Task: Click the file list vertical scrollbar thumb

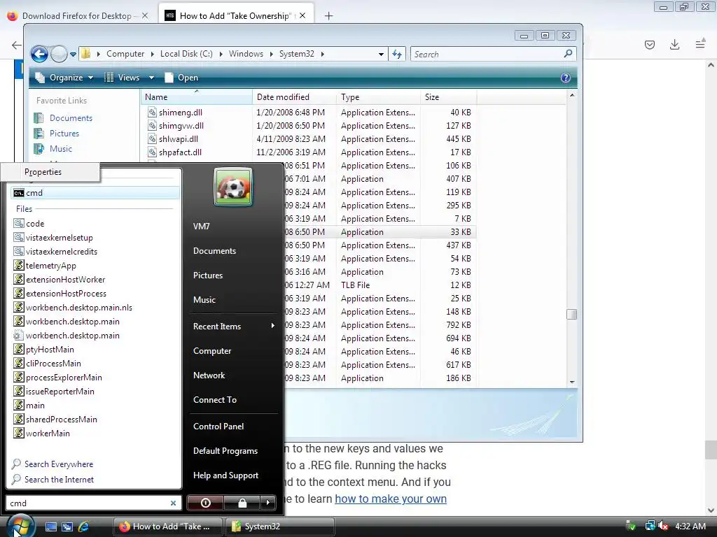Action: (571, 314)
